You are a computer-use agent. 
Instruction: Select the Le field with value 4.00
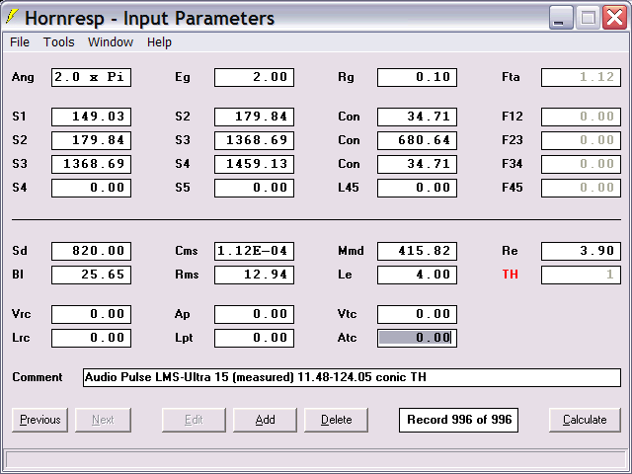coord(417,275)
